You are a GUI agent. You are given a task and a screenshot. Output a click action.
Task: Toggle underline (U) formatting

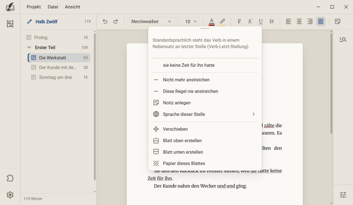pyautogui.click(x=261, y=21)
